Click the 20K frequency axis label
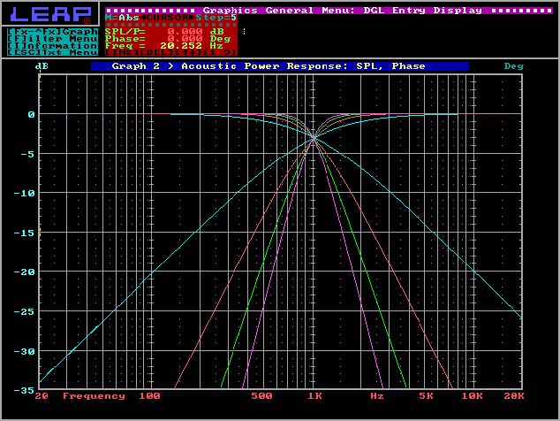 (513, 396)
